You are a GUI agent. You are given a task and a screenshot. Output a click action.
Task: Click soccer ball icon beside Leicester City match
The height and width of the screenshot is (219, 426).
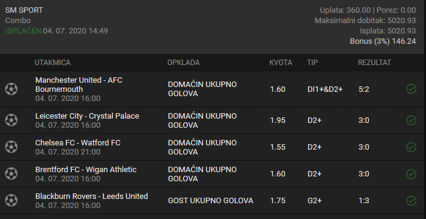(11, 120)
